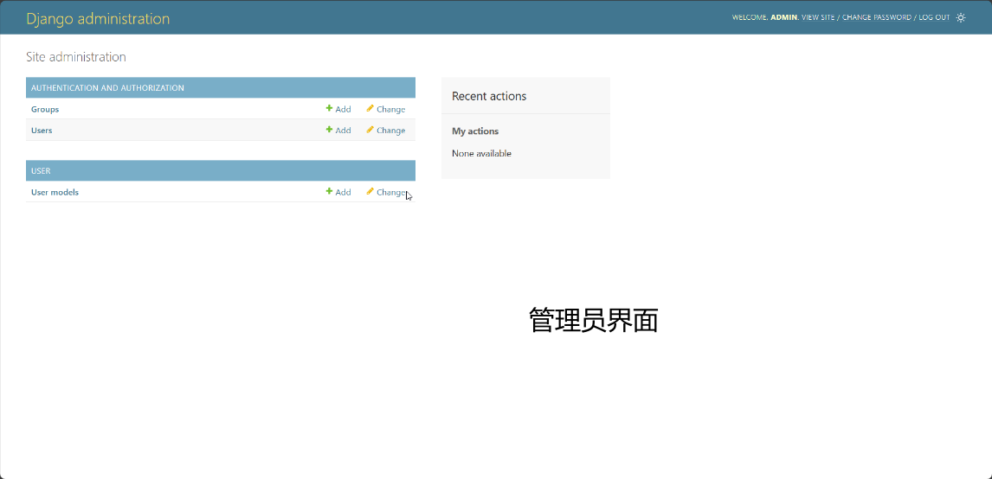992x479 pixels.
Task: Go to Change Password page
Action: pos(876,17)
